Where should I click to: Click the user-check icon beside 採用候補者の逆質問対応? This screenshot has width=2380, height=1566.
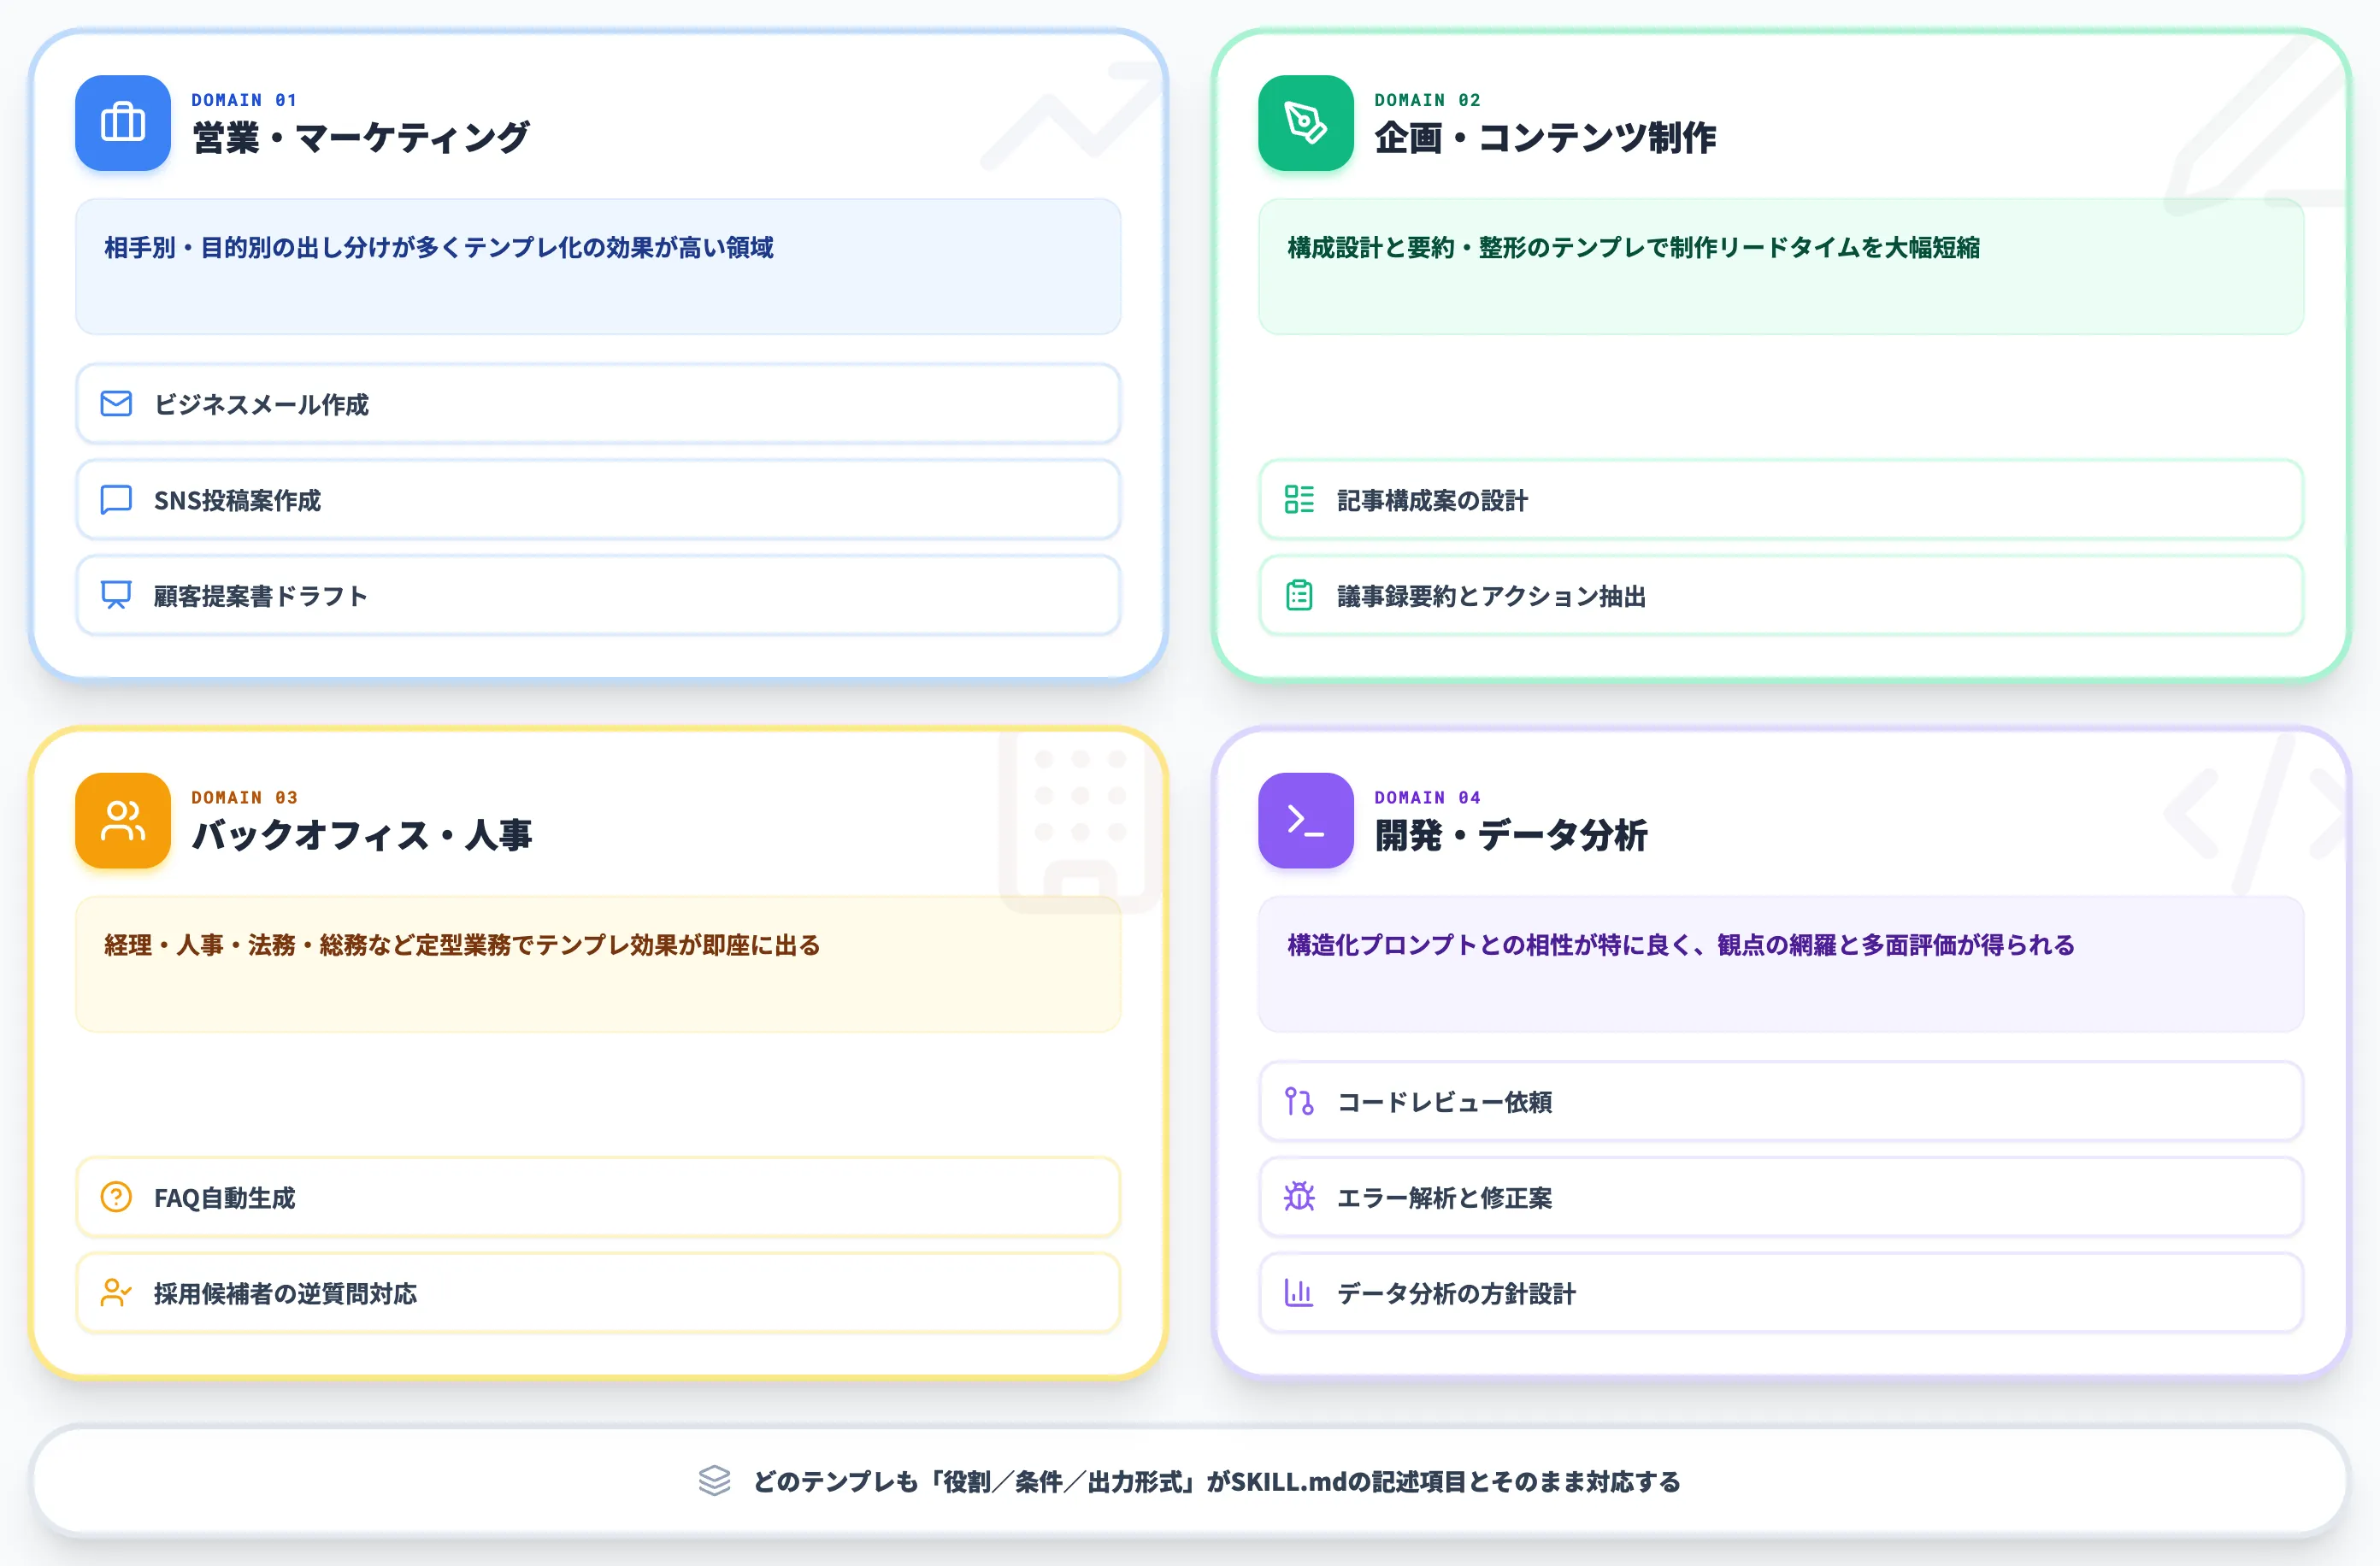coord(116,1293)
